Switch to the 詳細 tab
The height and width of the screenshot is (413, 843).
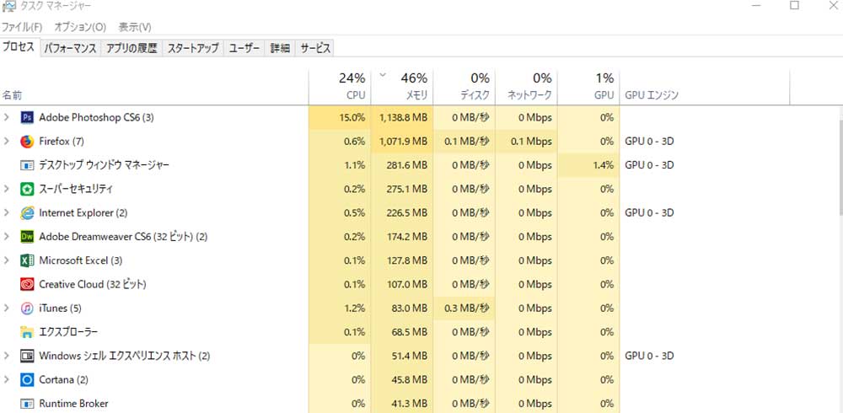click(280, 48)
